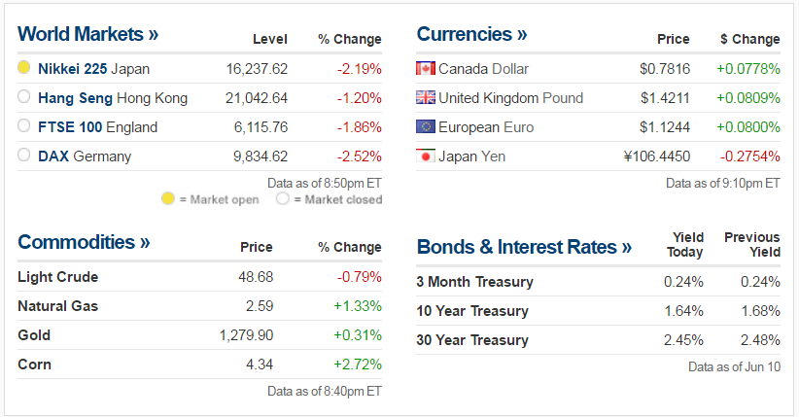Click the FTSE 100 market-closed circle
The height and width of the screenshot is (417, 799).
[24, 127]
